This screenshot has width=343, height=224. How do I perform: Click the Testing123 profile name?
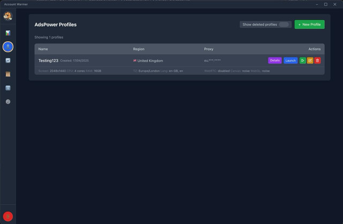pos(48,61)
